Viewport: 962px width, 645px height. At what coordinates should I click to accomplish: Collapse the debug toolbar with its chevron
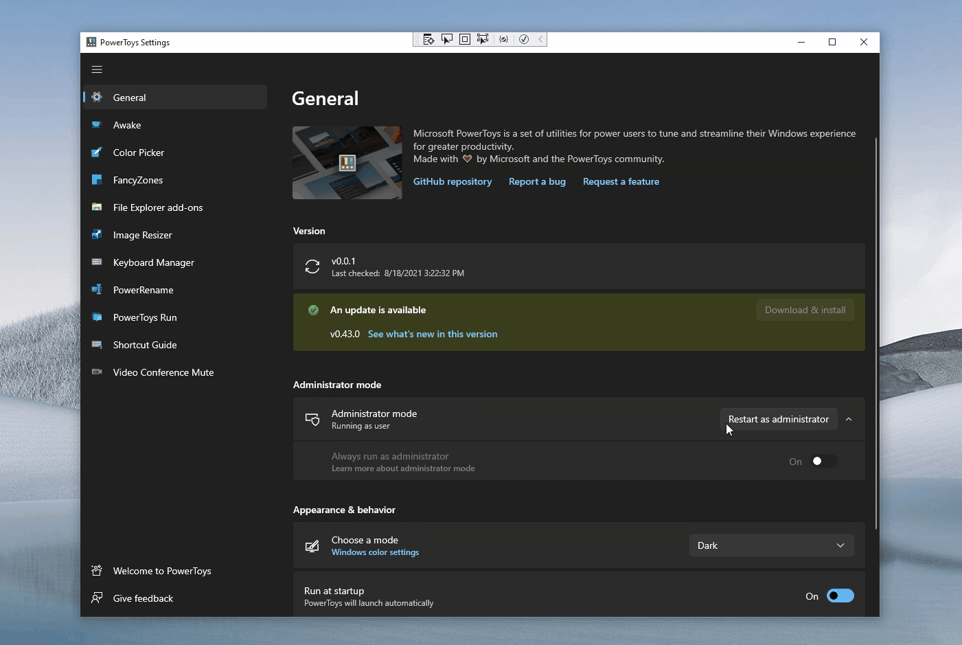(x=540, y=39)
